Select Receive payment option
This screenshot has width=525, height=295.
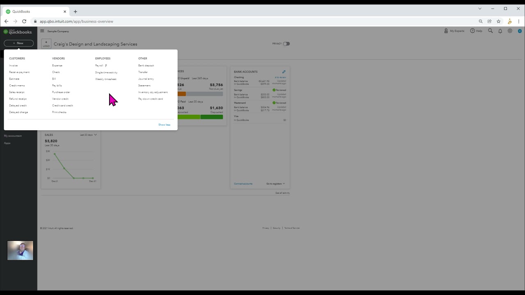coord(19,72)
